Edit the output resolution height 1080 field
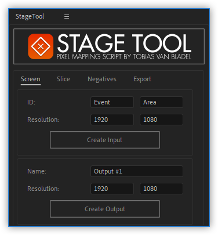The image size is (218, 235). coord(161,189)
